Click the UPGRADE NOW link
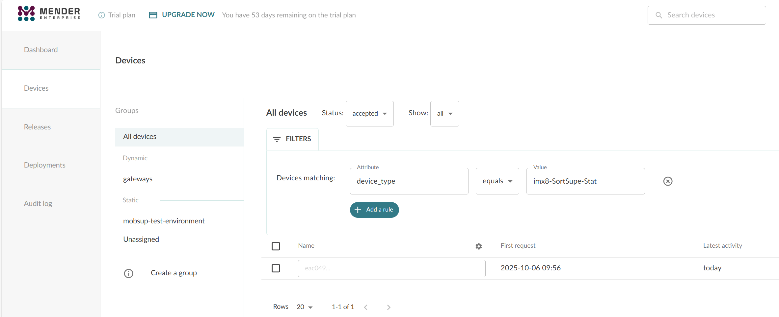Image resolution: width=779 pixels, height=317 pixels. tap(188, 15)
